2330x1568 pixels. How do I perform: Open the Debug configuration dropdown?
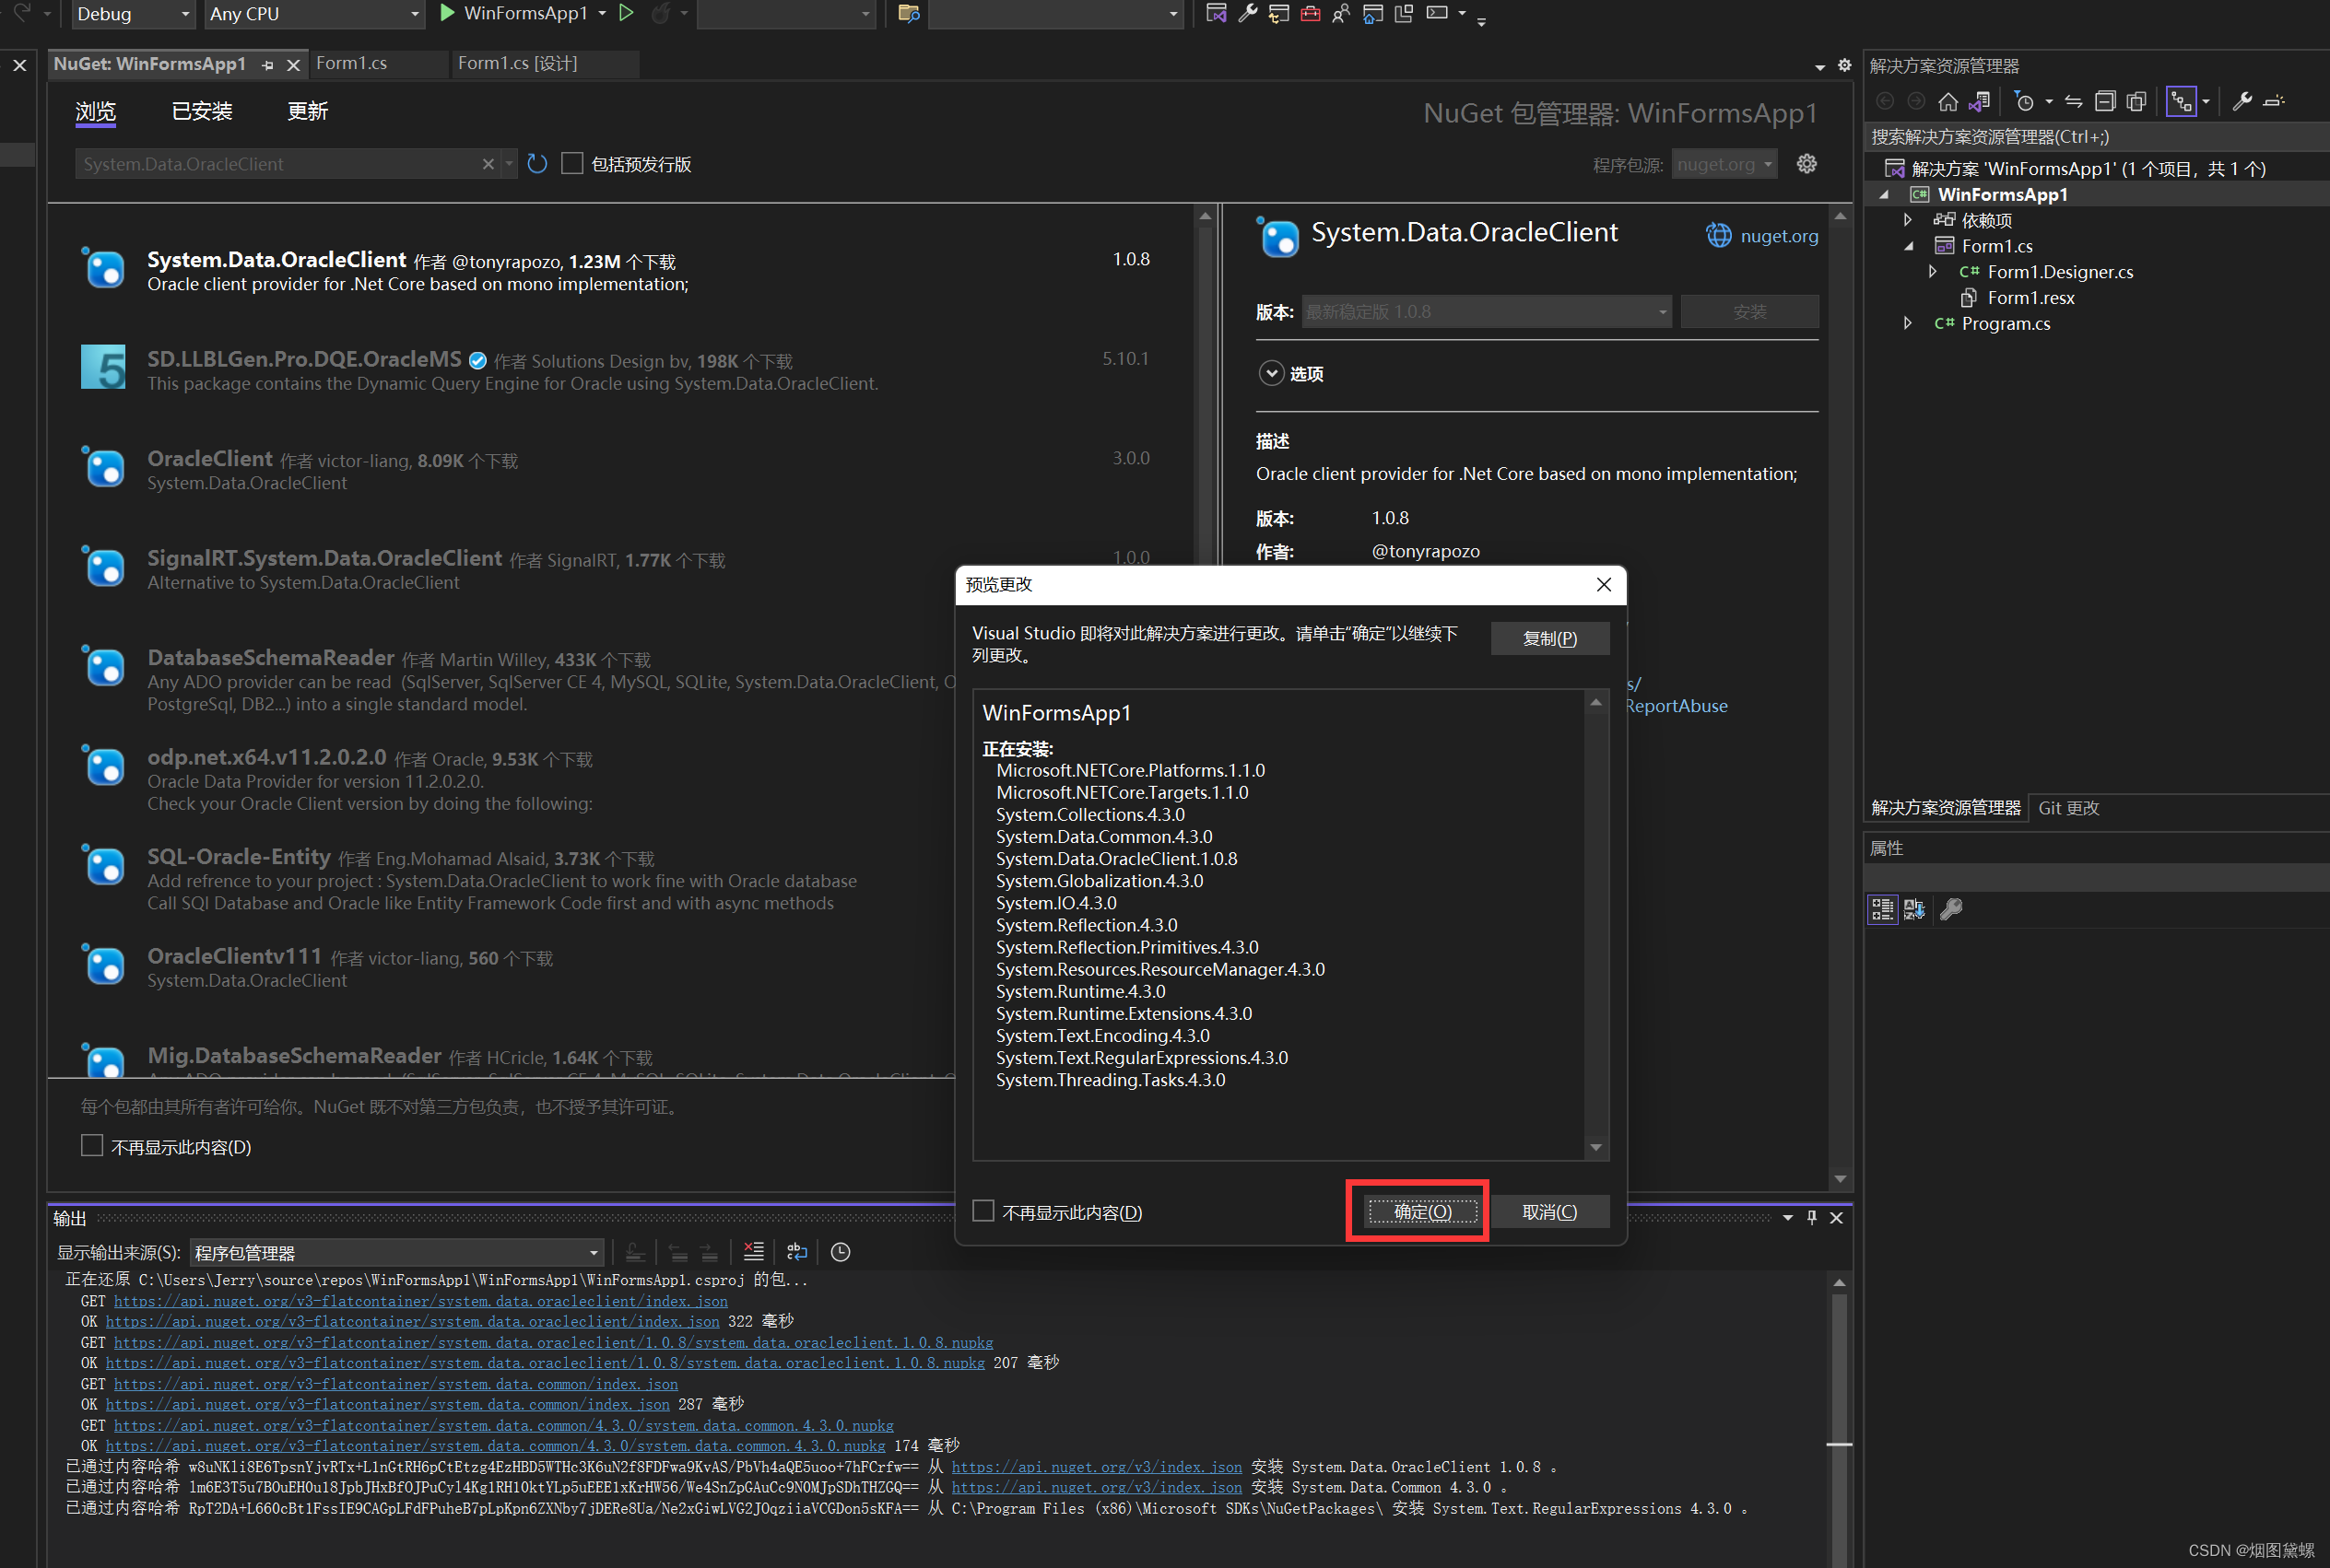click(133, 14)
